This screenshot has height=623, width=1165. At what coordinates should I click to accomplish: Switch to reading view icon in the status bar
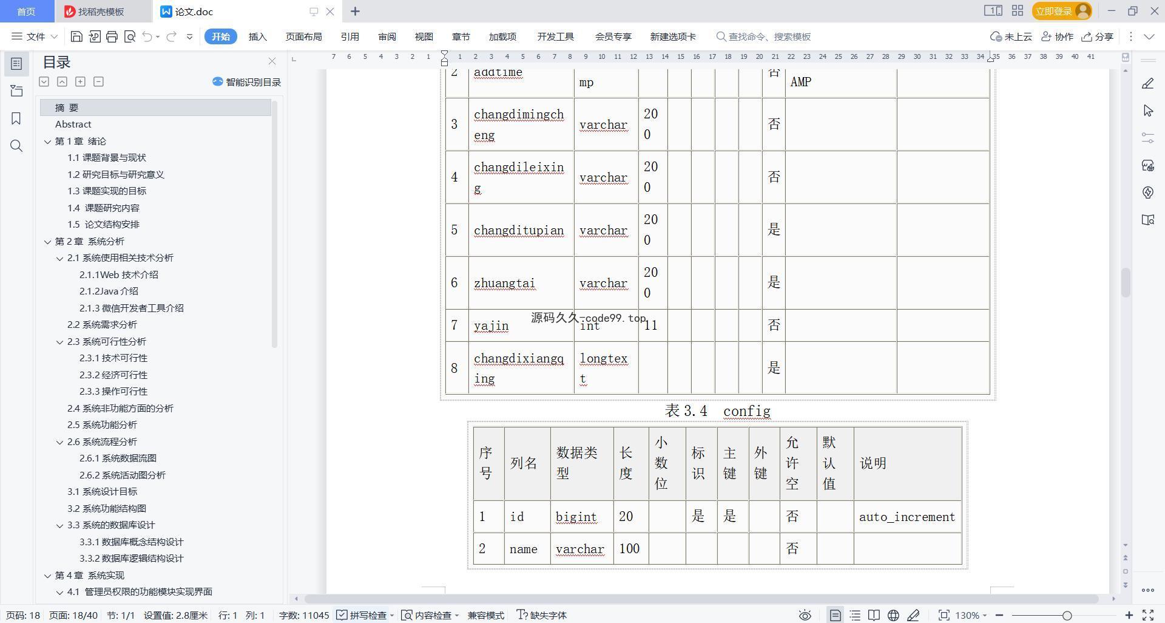click(874, 615)
